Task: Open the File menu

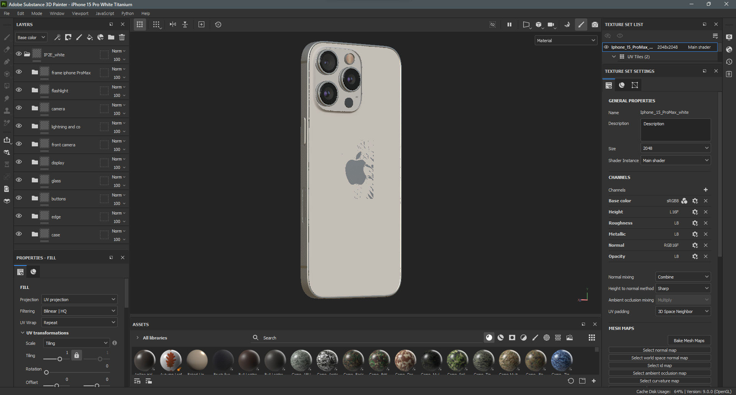Action: pyautogui.click(x=7, y=13)
